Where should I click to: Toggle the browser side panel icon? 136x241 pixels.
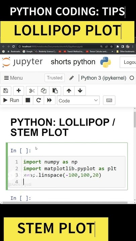click(123, 47)
